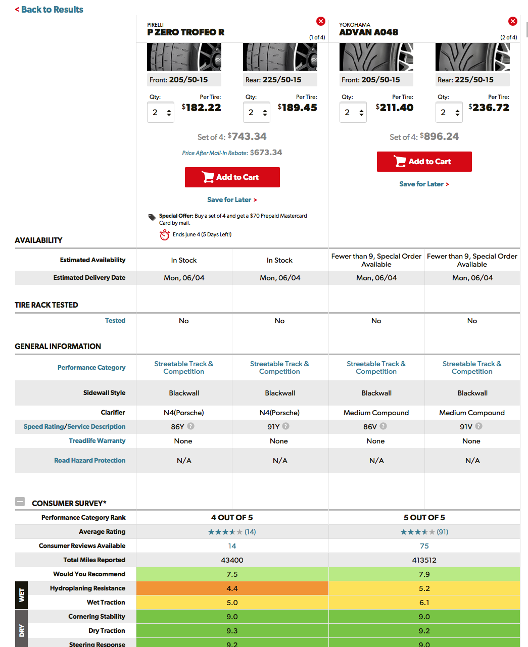Click Yokohama star rating with 91 votes

(424, 532)
